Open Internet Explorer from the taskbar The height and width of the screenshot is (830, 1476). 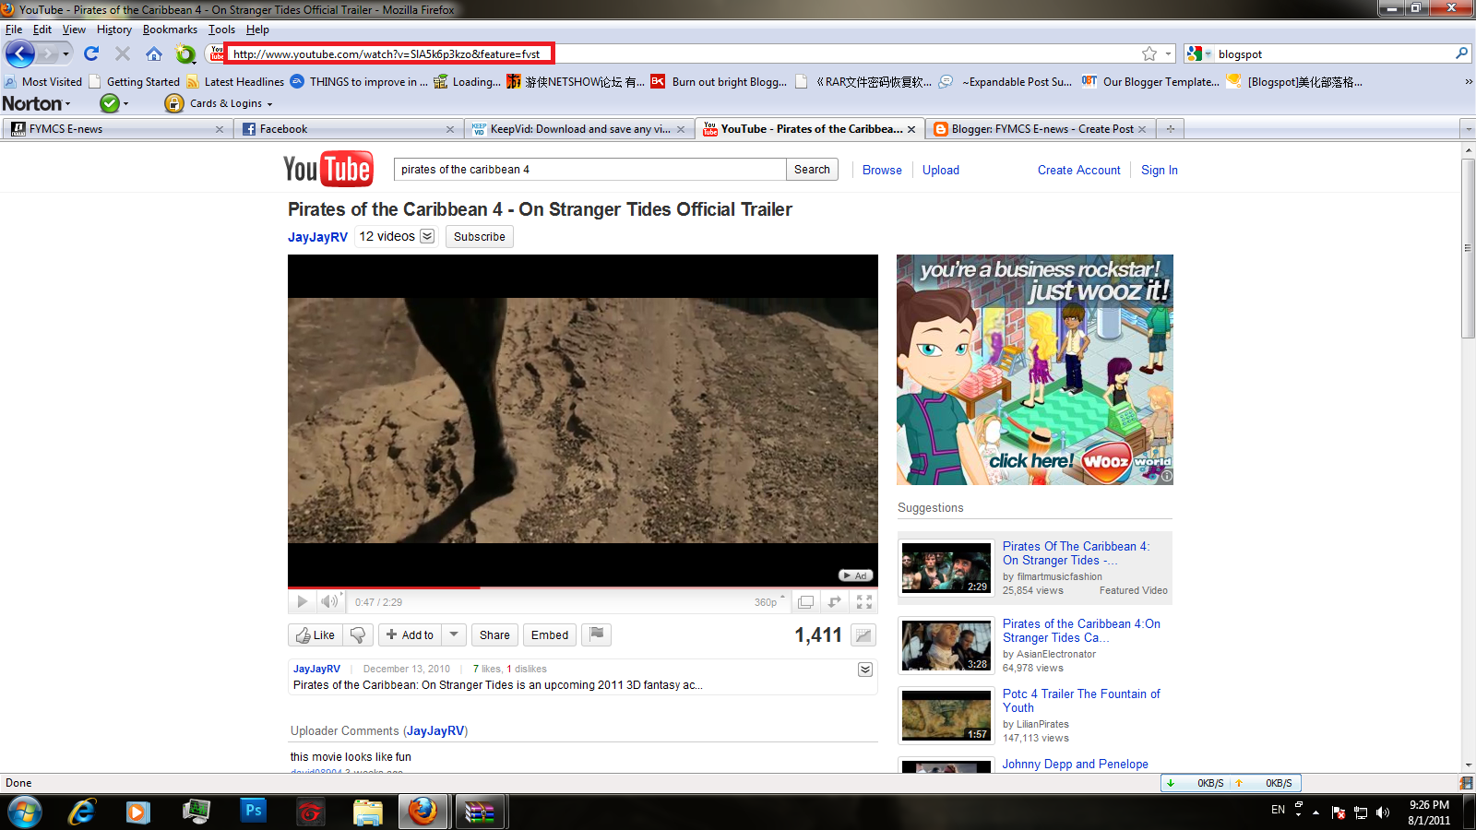[x=82, y=812]
